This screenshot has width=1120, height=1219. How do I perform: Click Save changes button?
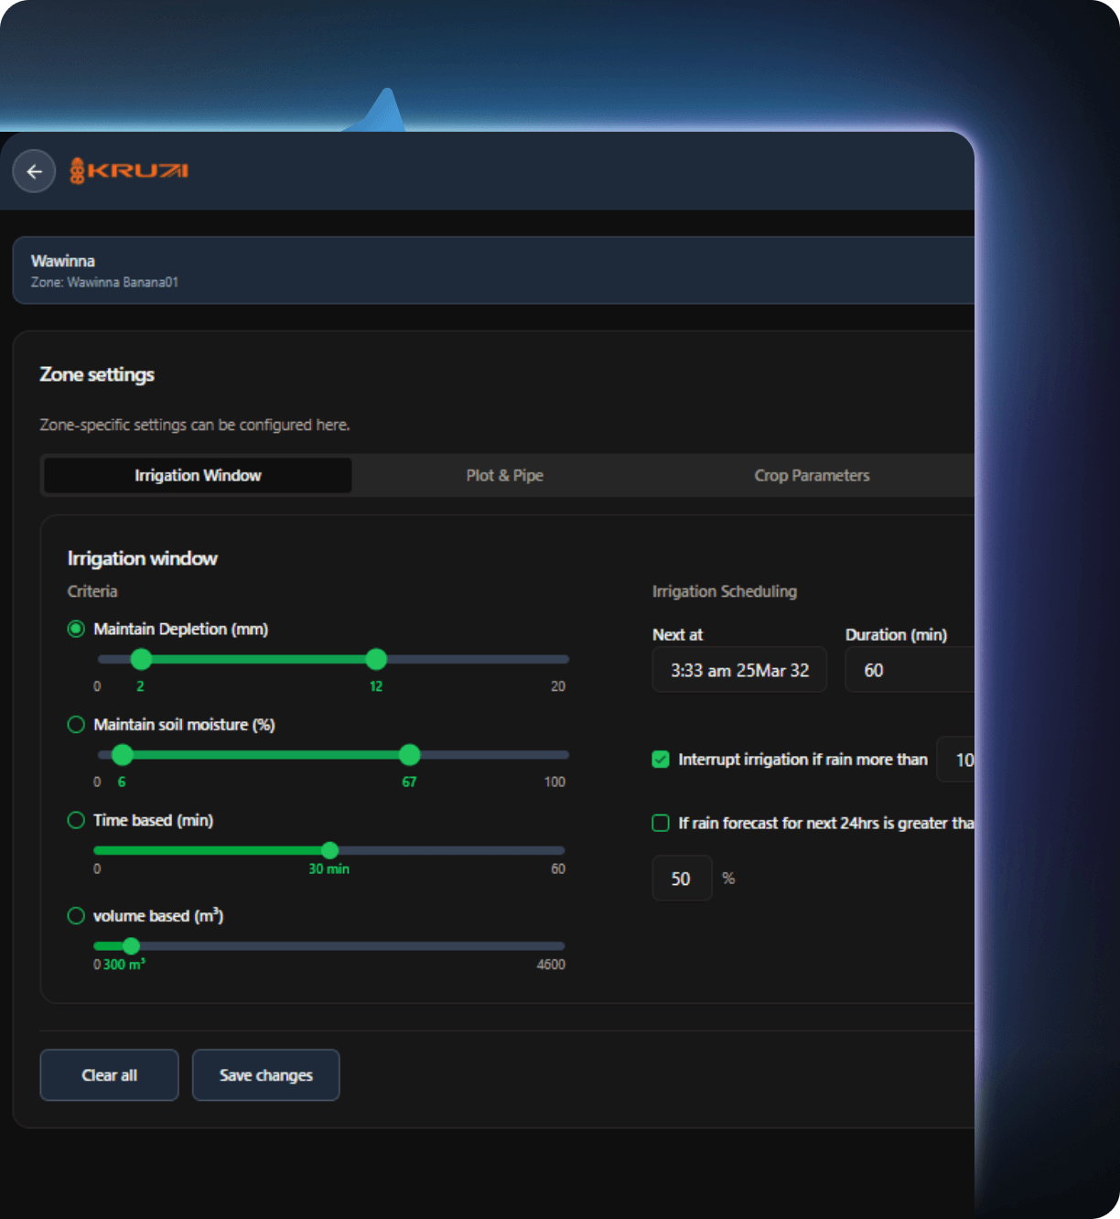point(265,1075)
